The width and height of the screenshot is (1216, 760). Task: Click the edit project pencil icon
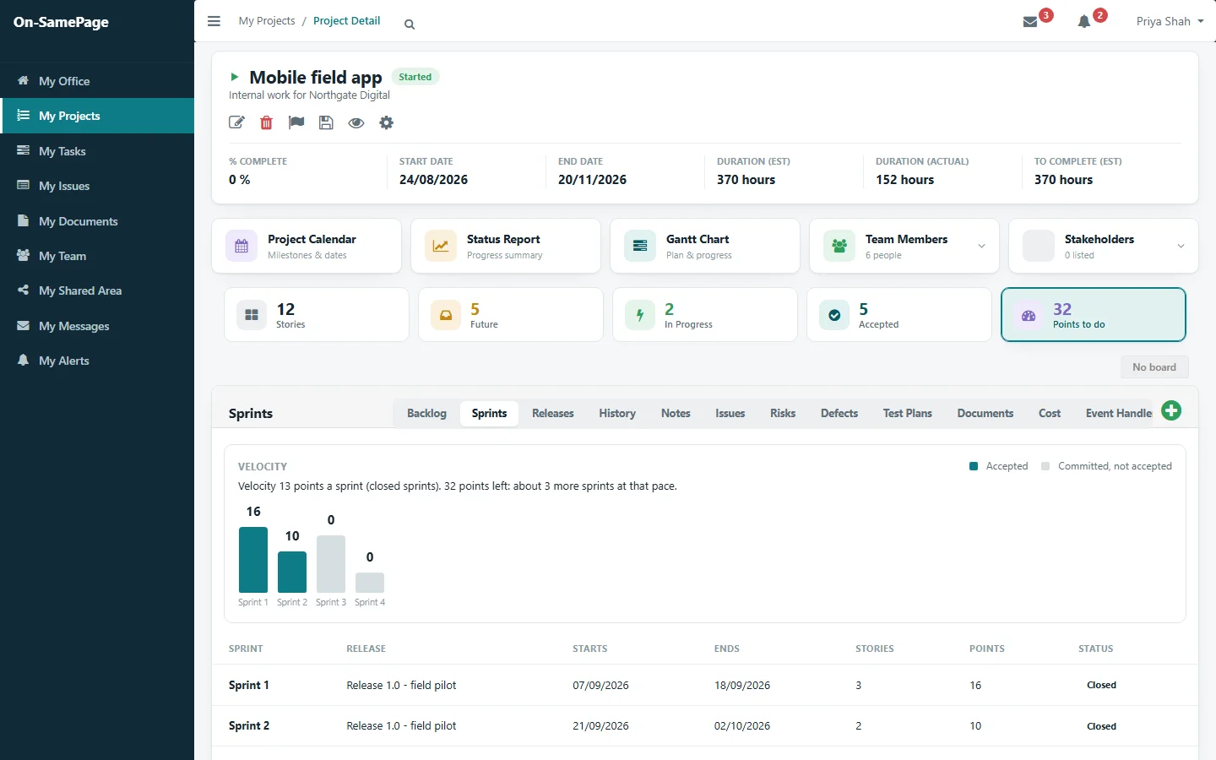click(236, 122)
